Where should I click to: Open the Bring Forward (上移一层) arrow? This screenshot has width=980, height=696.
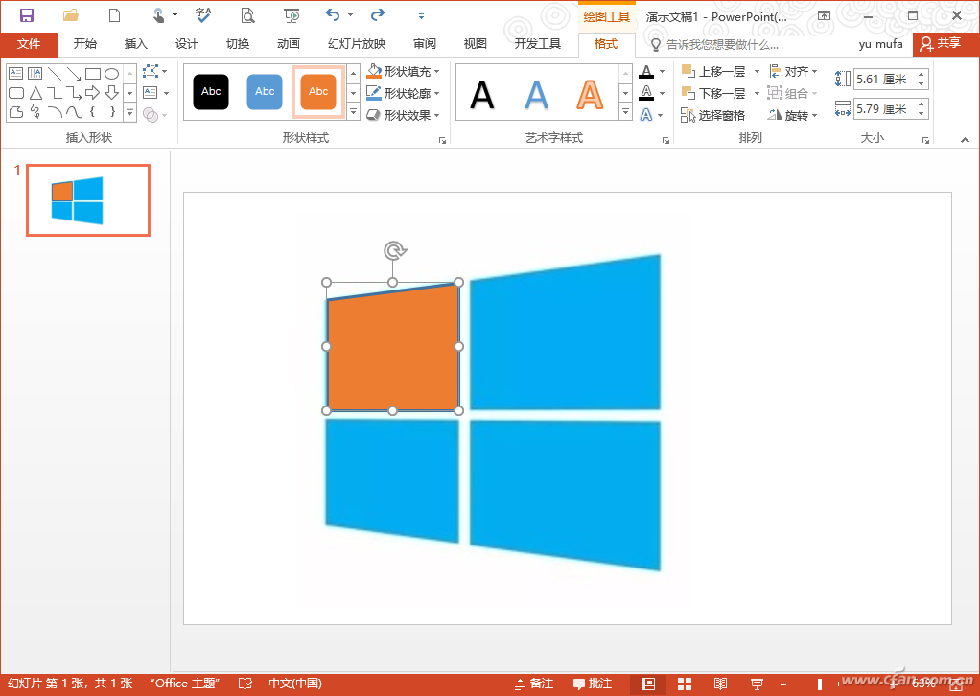tap(757, 71)
